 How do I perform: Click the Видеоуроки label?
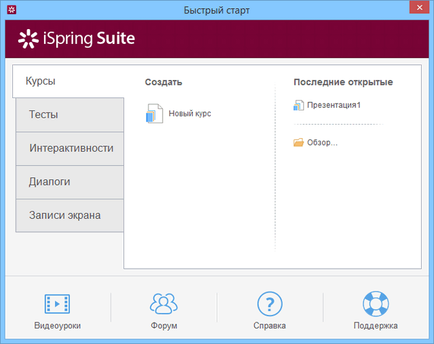[57, 326]
